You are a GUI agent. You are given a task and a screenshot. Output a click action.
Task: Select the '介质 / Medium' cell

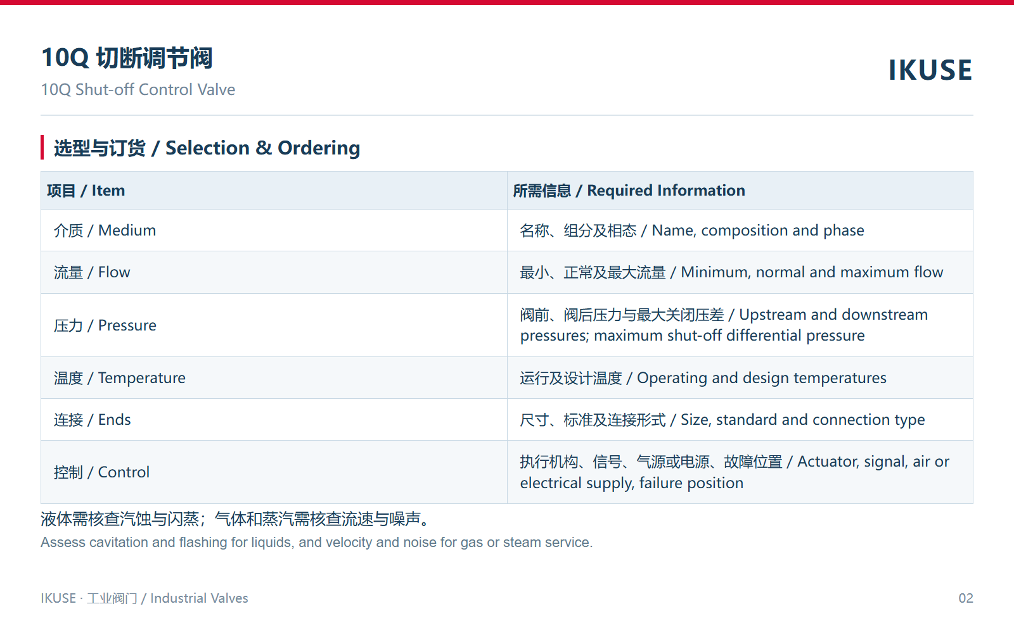coord(274,230)
